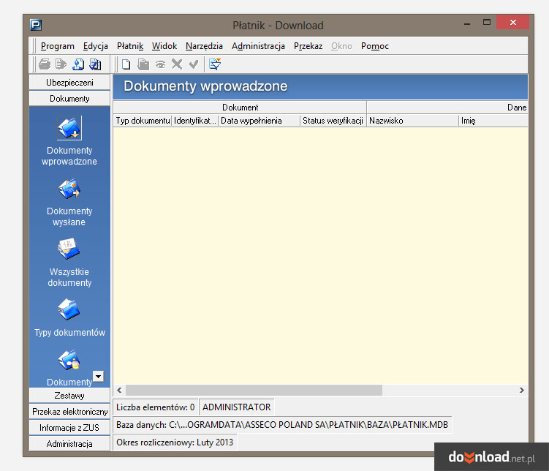Click the verify checkmark toolbar icon
The width and height of the screenshot is (549, 471).
194,64
